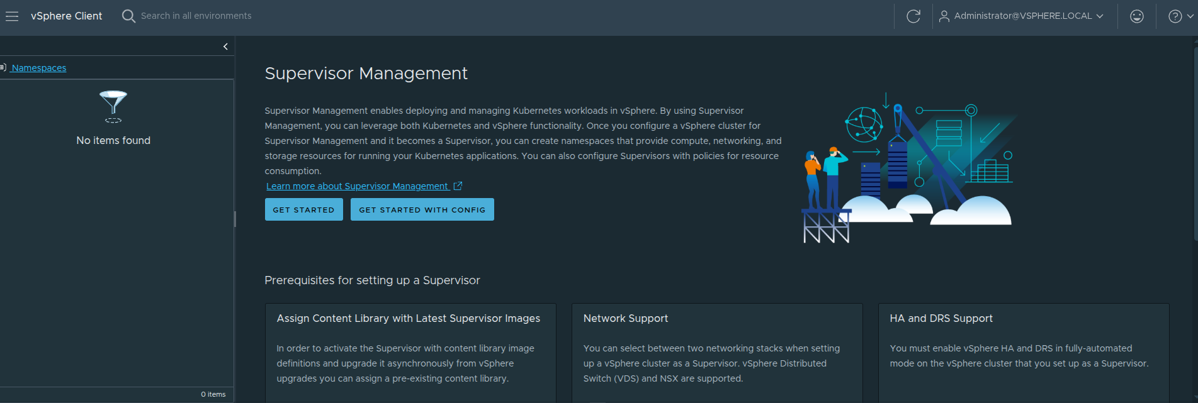The width and height of the screenshot is (1198, 403).
Task: Click the Namespaces icon in sidebar
Action: tap(3, 68)
